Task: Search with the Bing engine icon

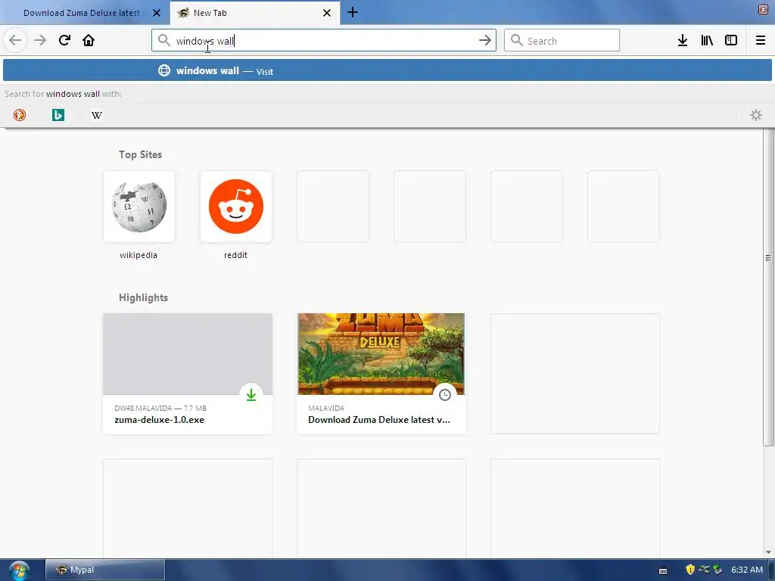Action: 58,115
